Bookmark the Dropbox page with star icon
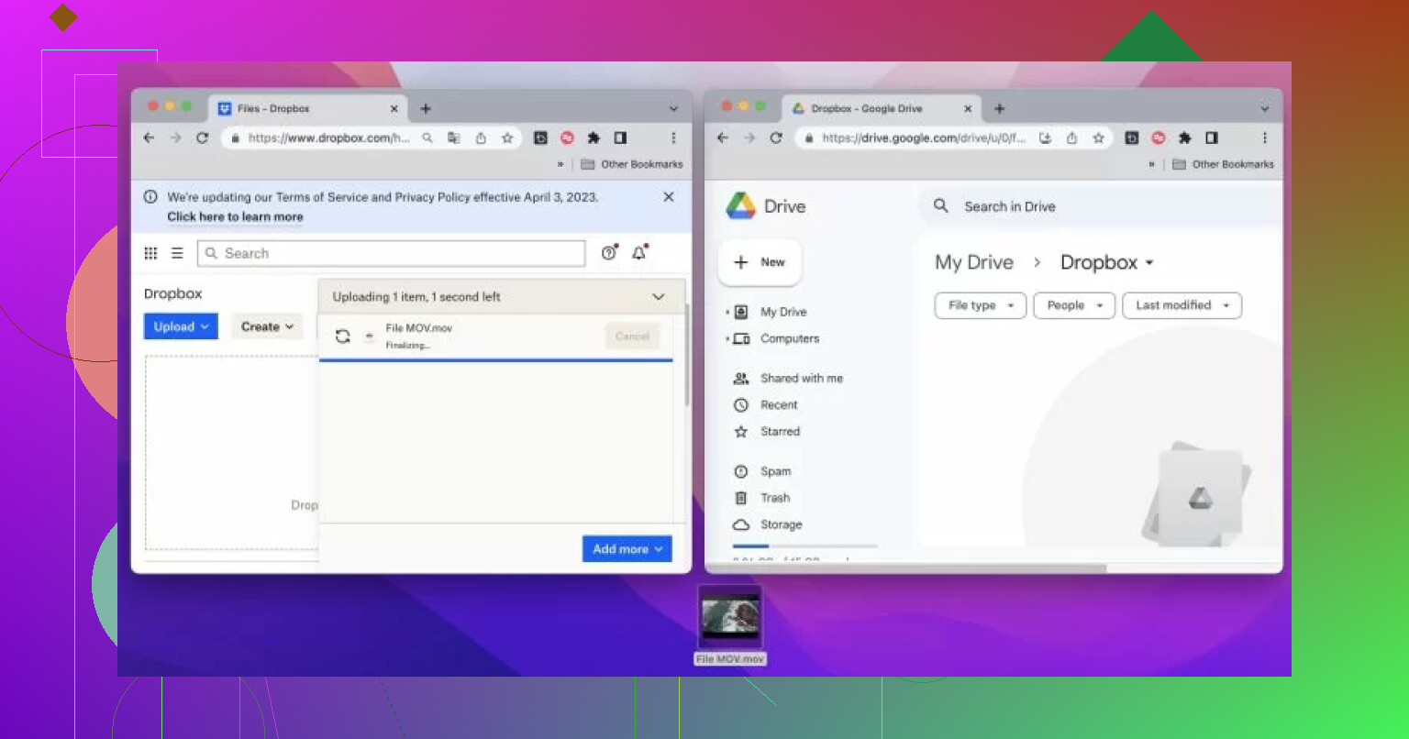Image resolution: width=1409 pixels, height=739 pixels. [507, 138]
